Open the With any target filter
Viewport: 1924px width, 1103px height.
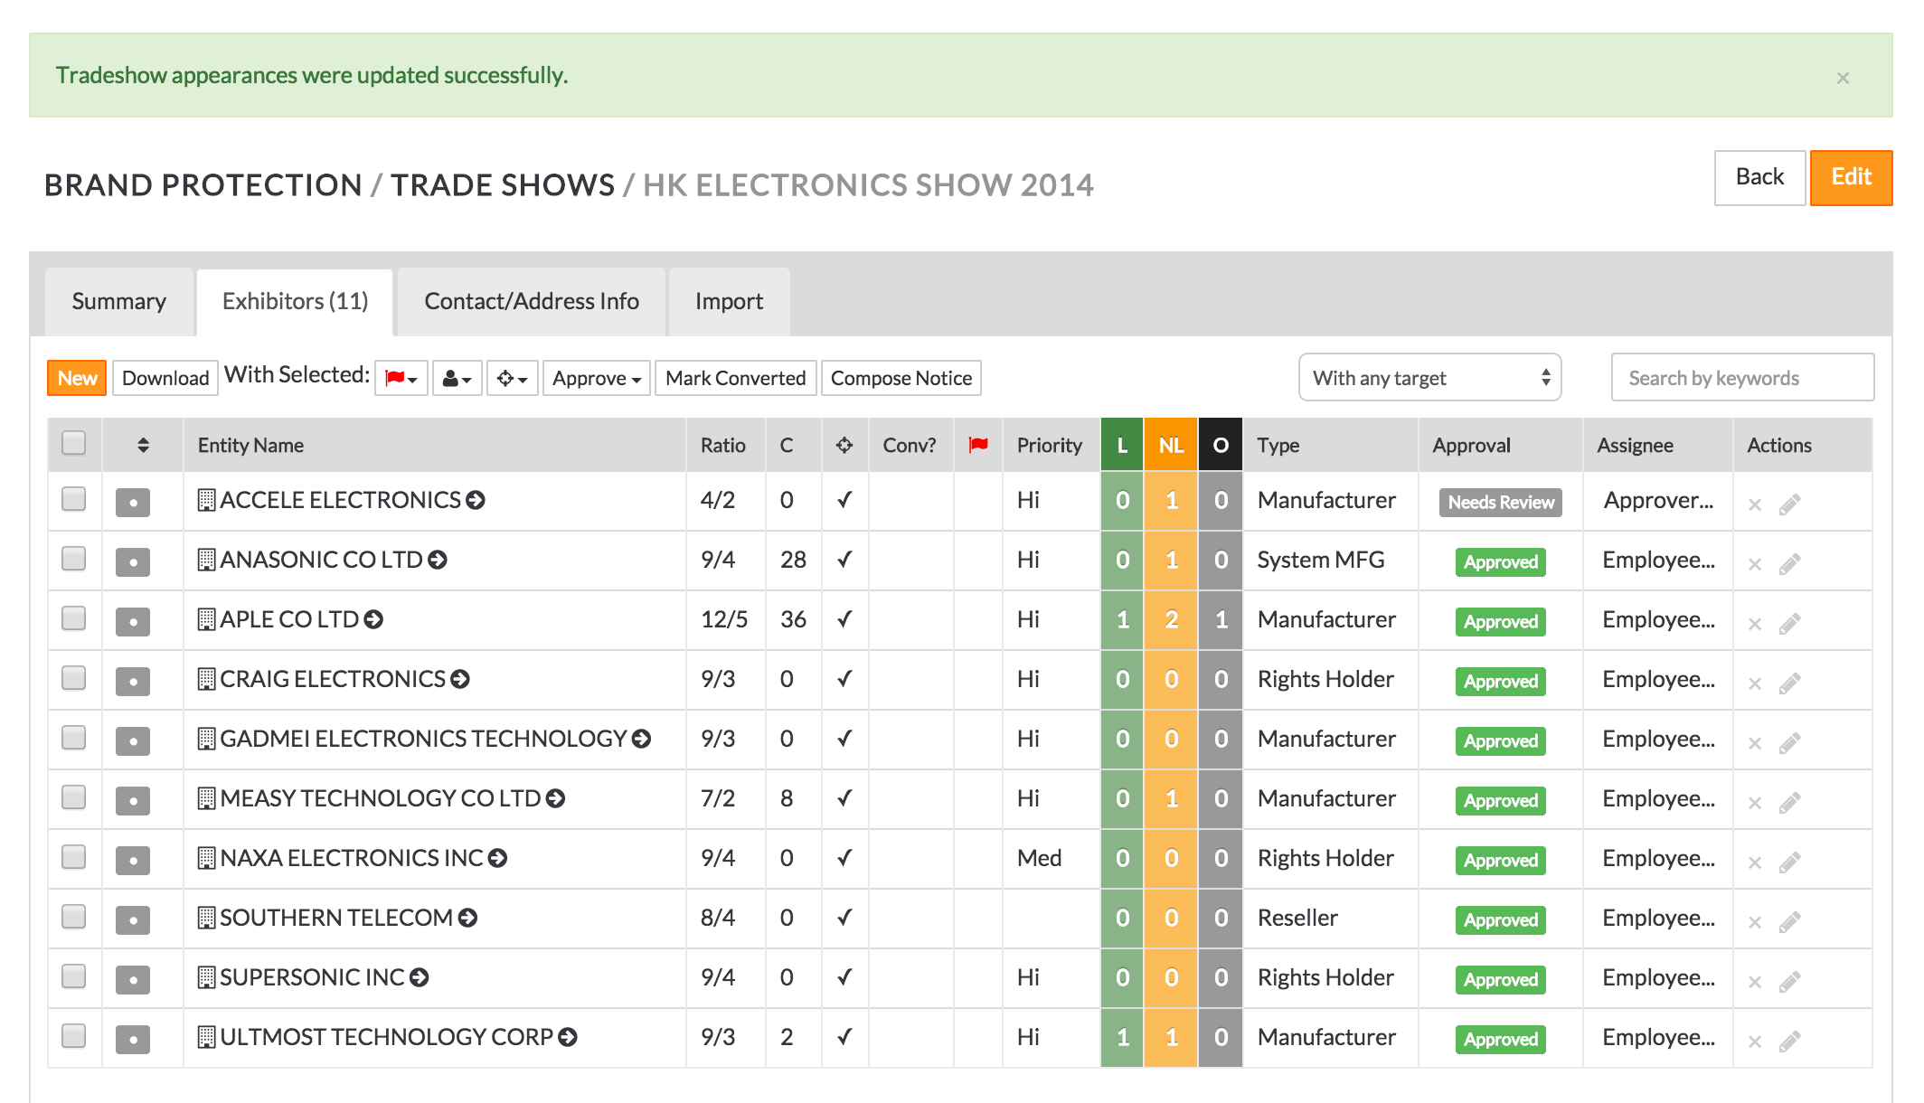[x=1429, y=378]
